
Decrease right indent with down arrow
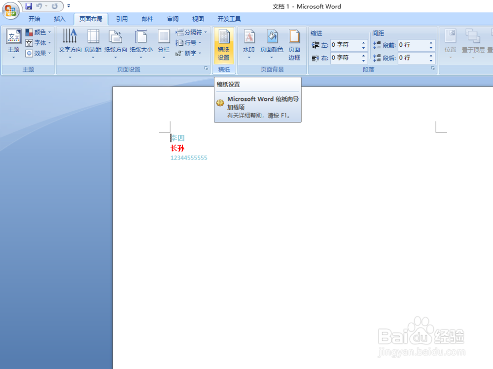click(364, 60)
